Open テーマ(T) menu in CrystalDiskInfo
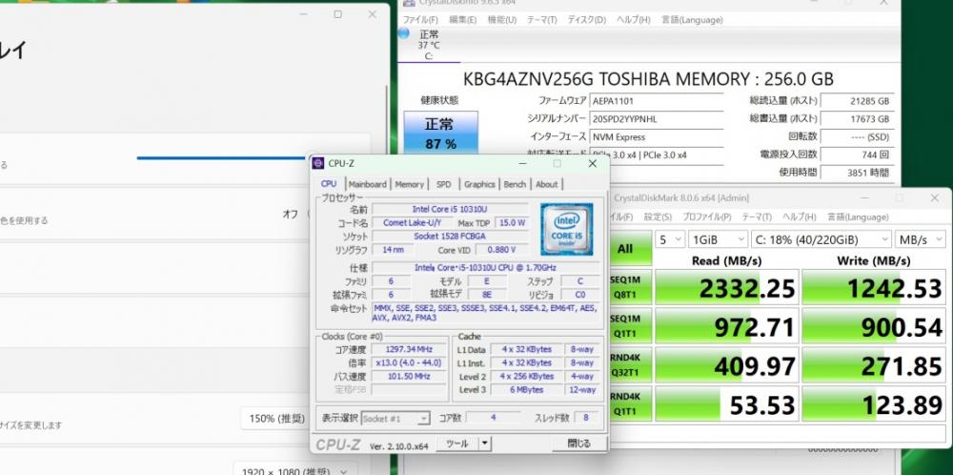The width and height of the screenshot is (953, 475). (541, 19)
